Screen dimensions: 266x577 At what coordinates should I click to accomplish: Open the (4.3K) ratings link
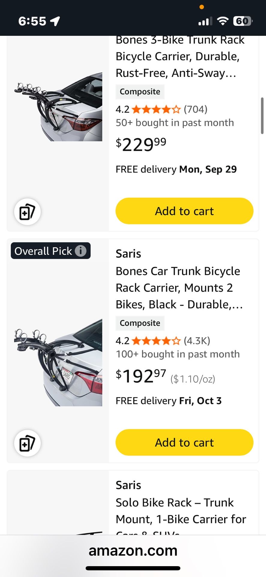coord(197,341)
